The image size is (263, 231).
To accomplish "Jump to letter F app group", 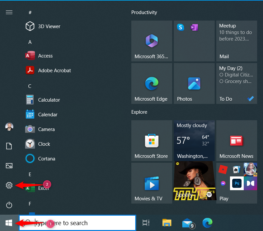I will click(x=30, y=204).
